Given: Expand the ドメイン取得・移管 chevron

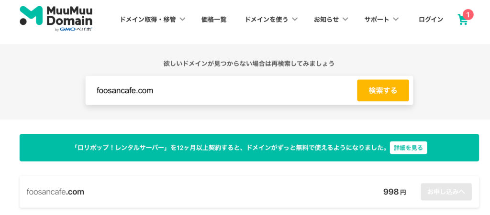Looking at the screenshot, I should point(183,19).
